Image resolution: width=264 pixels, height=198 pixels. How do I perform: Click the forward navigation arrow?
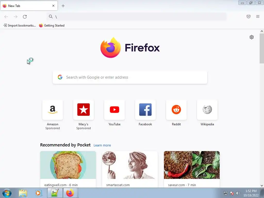15,16
